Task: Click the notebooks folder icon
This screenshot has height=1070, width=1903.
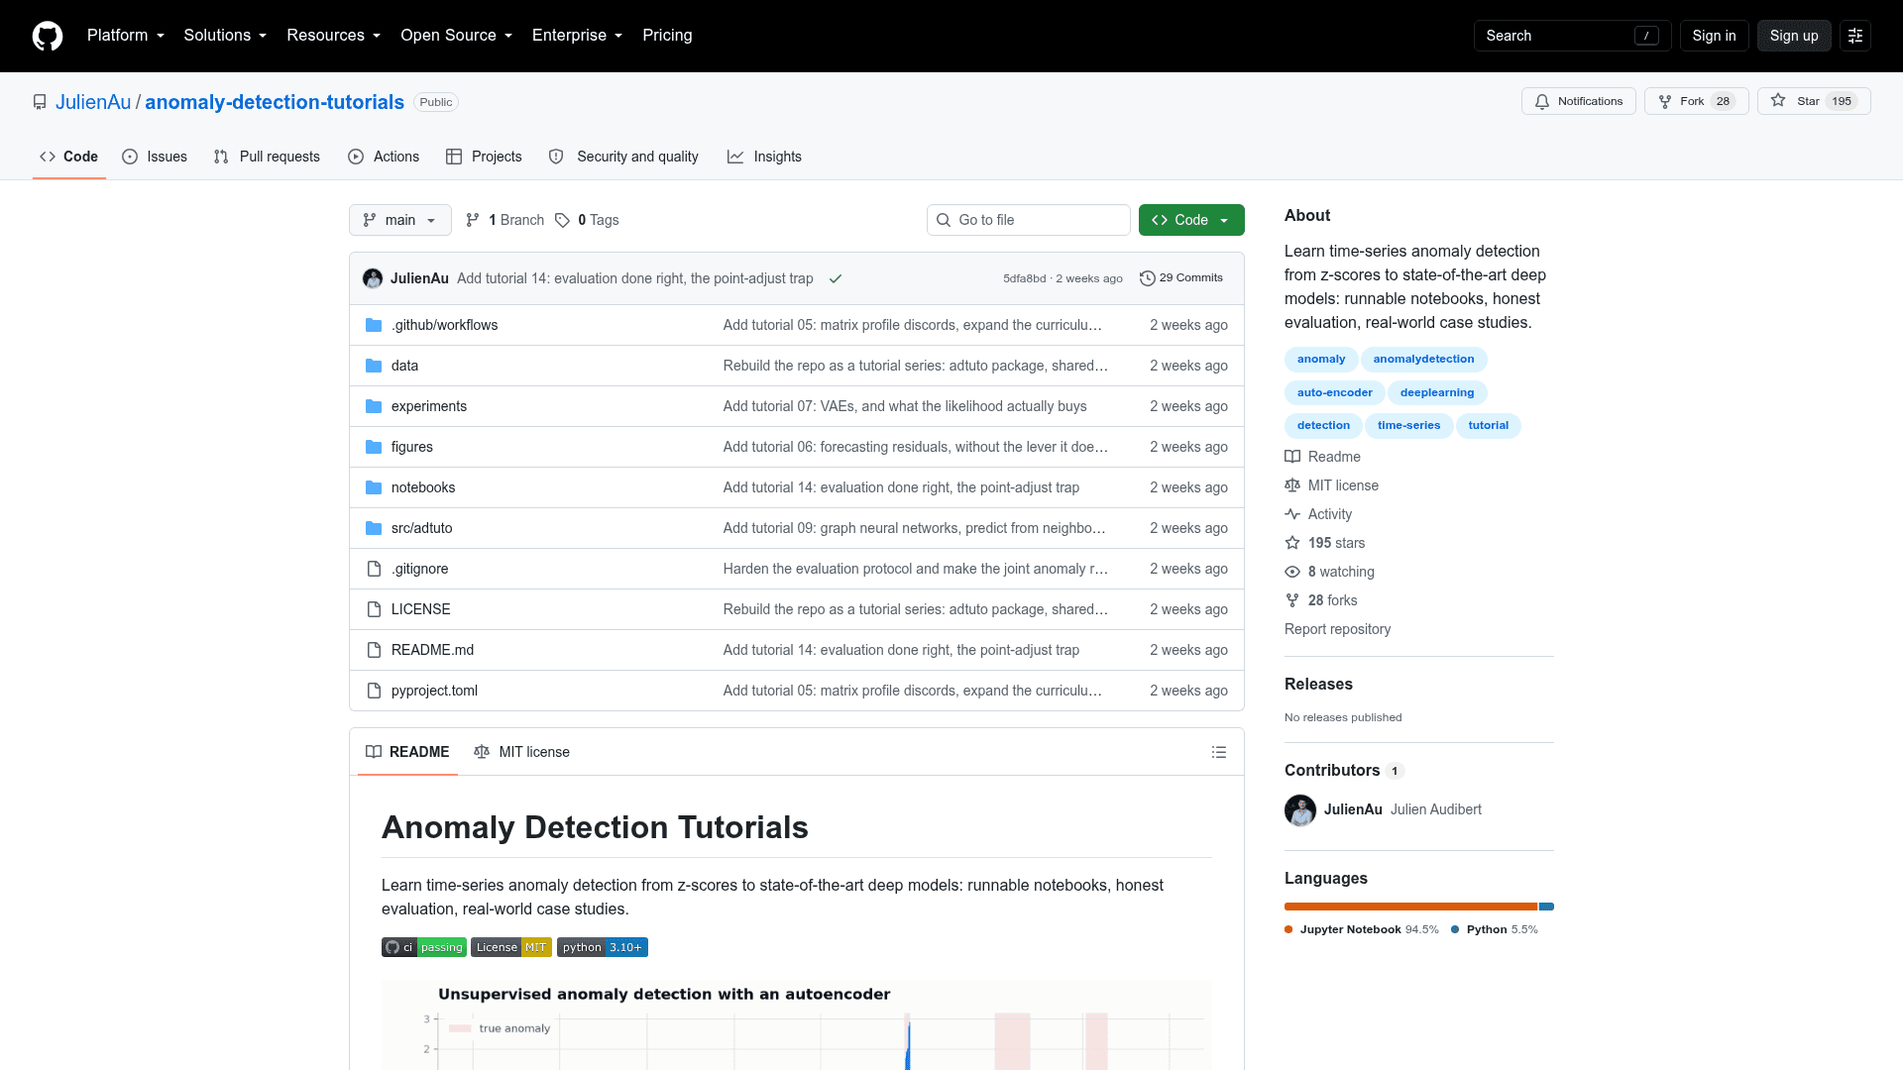Action: click(374, 487)
